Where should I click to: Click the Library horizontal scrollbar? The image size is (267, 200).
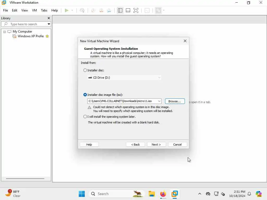tap(25, 179)
